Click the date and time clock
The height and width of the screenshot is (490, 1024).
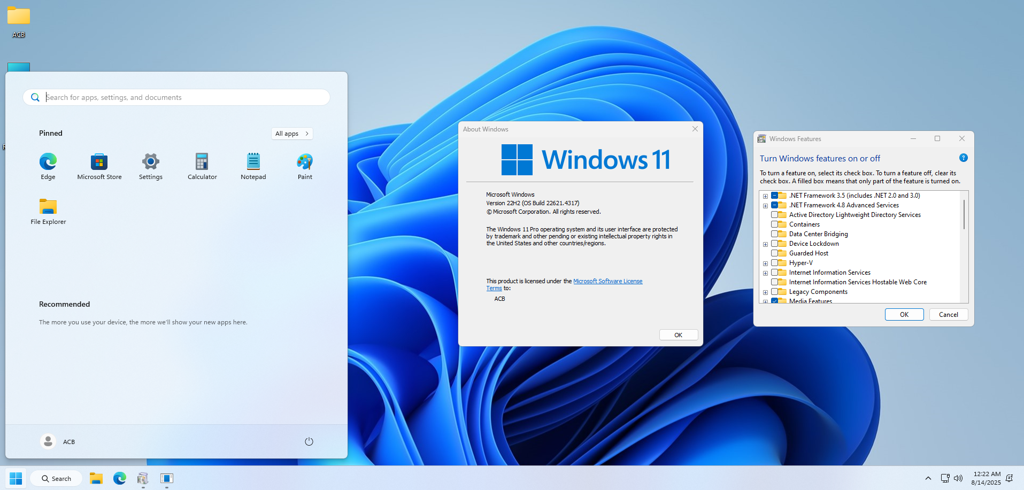[x=986, y=478]
